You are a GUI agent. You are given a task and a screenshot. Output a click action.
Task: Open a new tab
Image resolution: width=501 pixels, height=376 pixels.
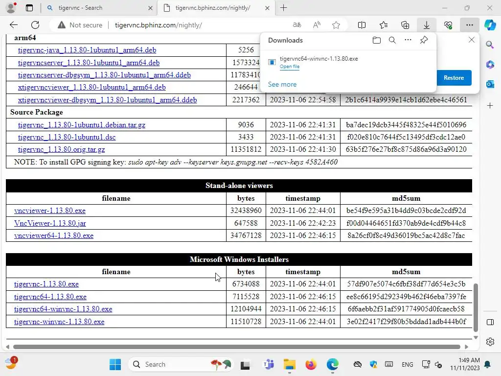(283, 8)
